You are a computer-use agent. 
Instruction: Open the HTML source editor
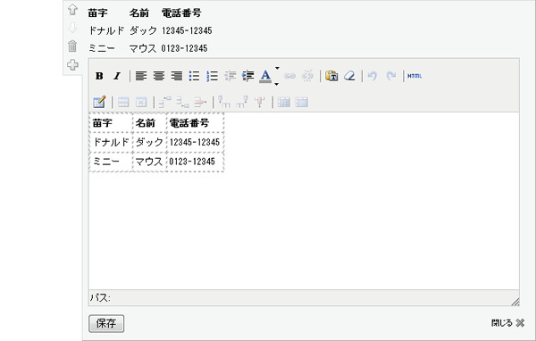pos(415,76)
